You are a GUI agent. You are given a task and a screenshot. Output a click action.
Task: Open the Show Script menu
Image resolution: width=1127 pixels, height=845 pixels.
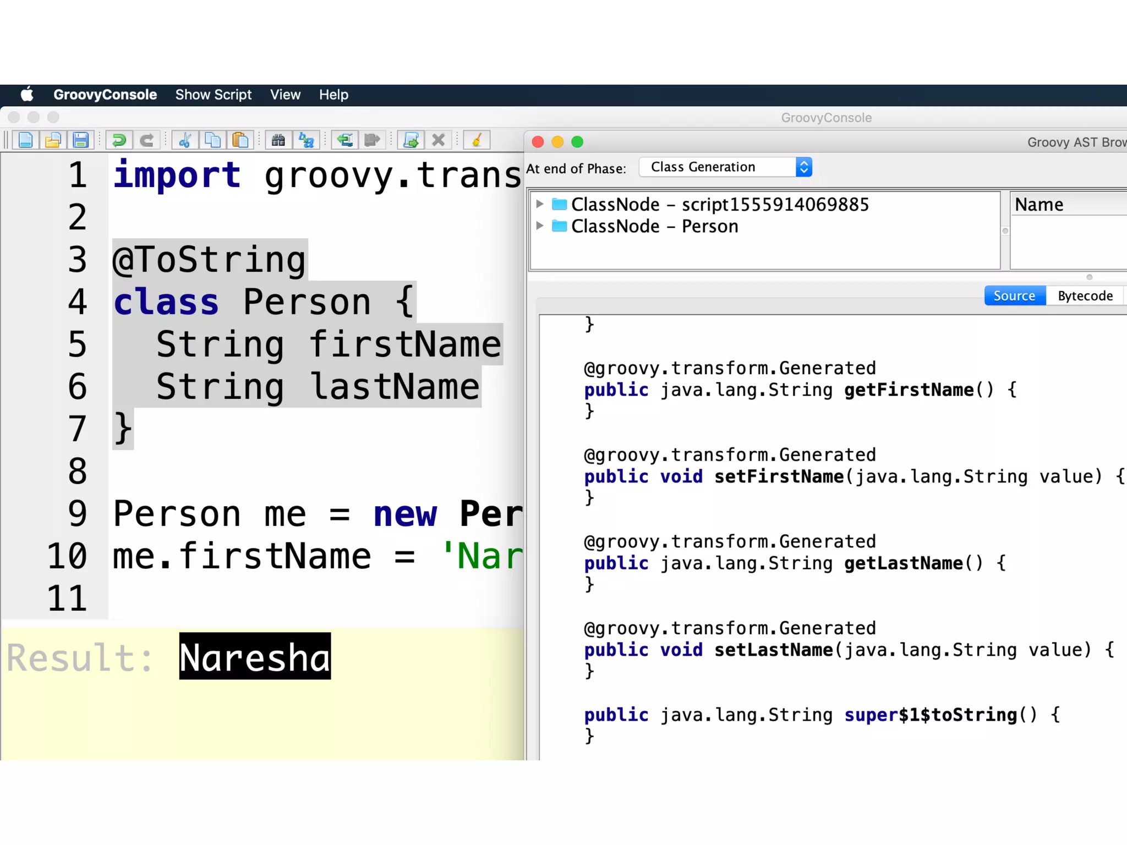click(x=213, y=95)
